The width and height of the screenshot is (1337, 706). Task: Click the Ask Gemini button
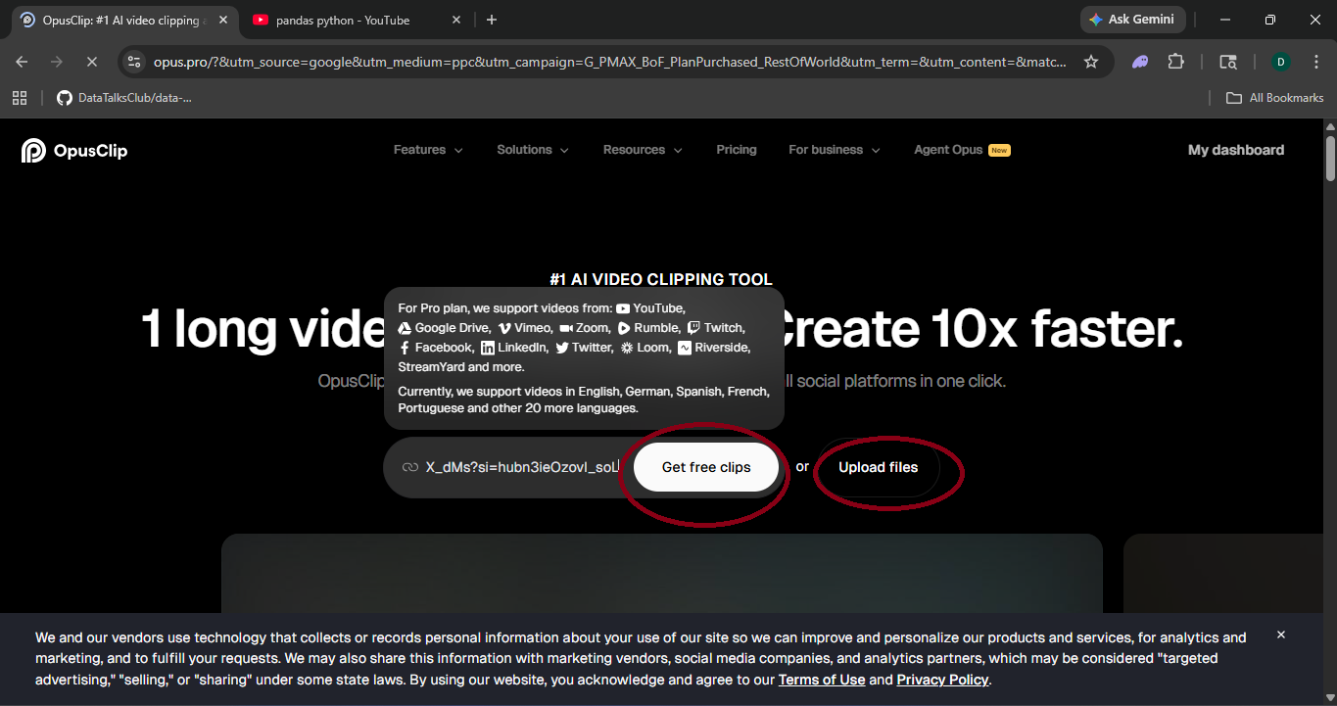pyautogui.click(x=1132, y=20)
